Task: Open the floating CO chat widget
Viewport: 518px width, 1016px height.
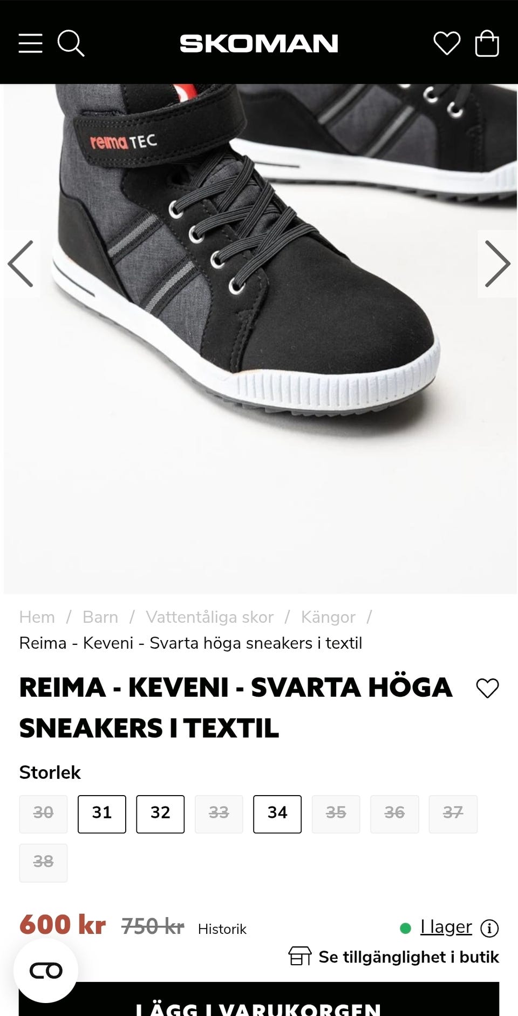Action: click(x=46, y=970)
